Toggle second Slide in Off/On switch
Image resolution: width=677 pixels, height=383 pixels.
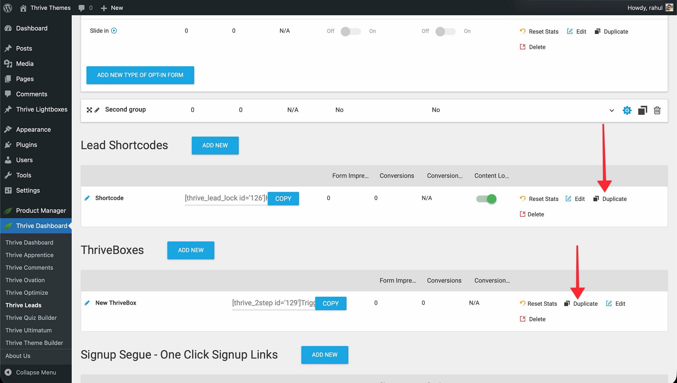tap(445, 31)
